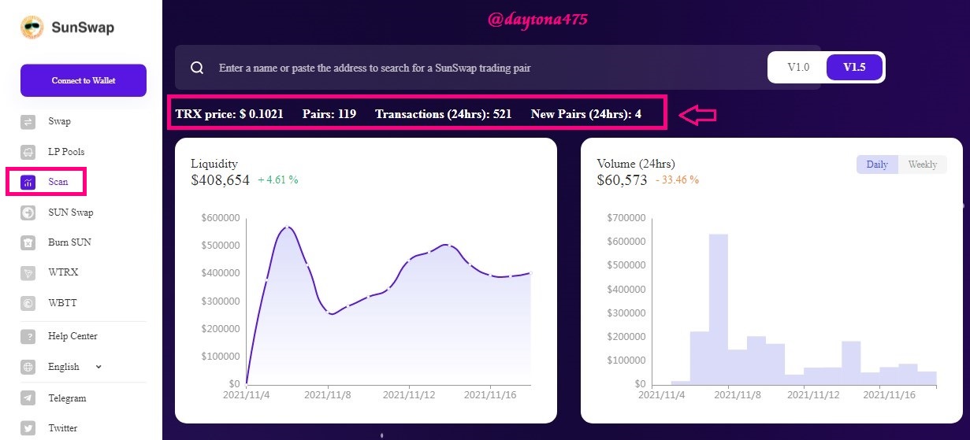
Task: Click the search magnifier icon
Action: pyautogui.click(x=197, y=68)
